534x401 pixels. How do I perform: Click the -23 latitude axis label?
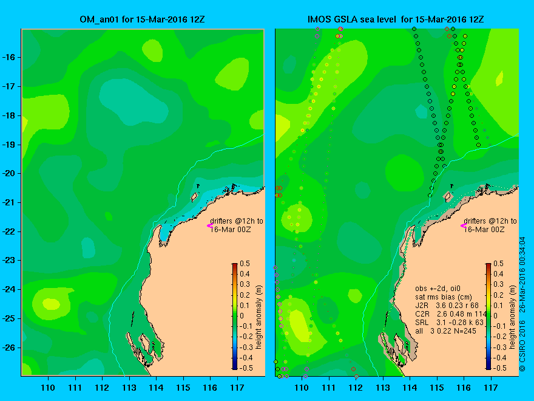click(x=10, y=260)
